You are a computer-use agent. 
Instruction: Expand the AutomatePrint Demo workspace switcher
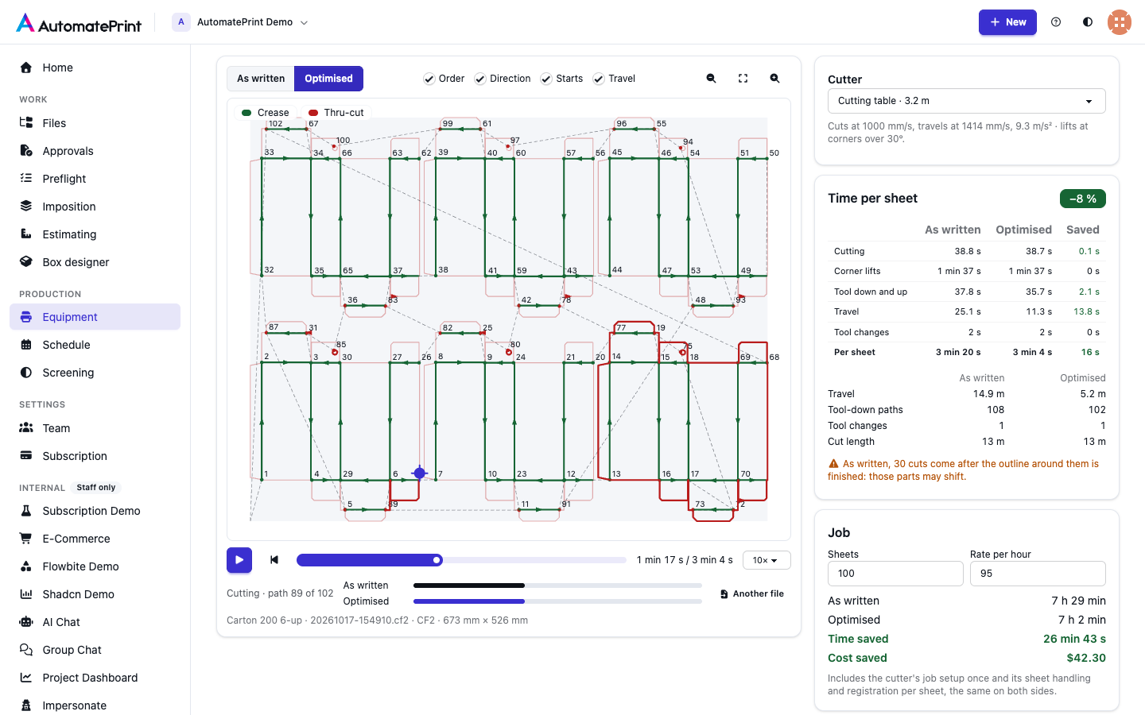tap(241, 22)
